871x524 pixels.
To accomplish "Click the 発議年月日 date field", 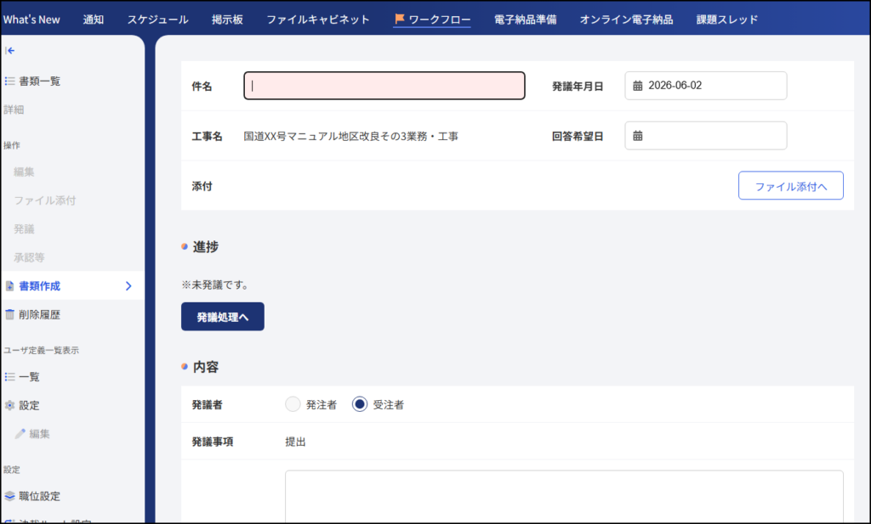I will pyautogui.click(x=705, y=86).
